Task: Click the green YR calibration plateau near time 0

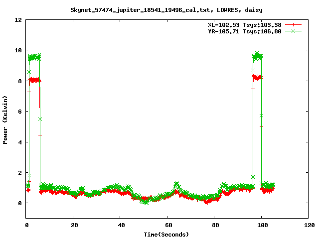Action: tap(34, 57)
